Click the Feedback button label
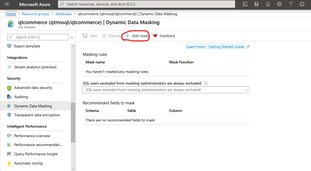The image size is (311, 171). pos(168,36)
